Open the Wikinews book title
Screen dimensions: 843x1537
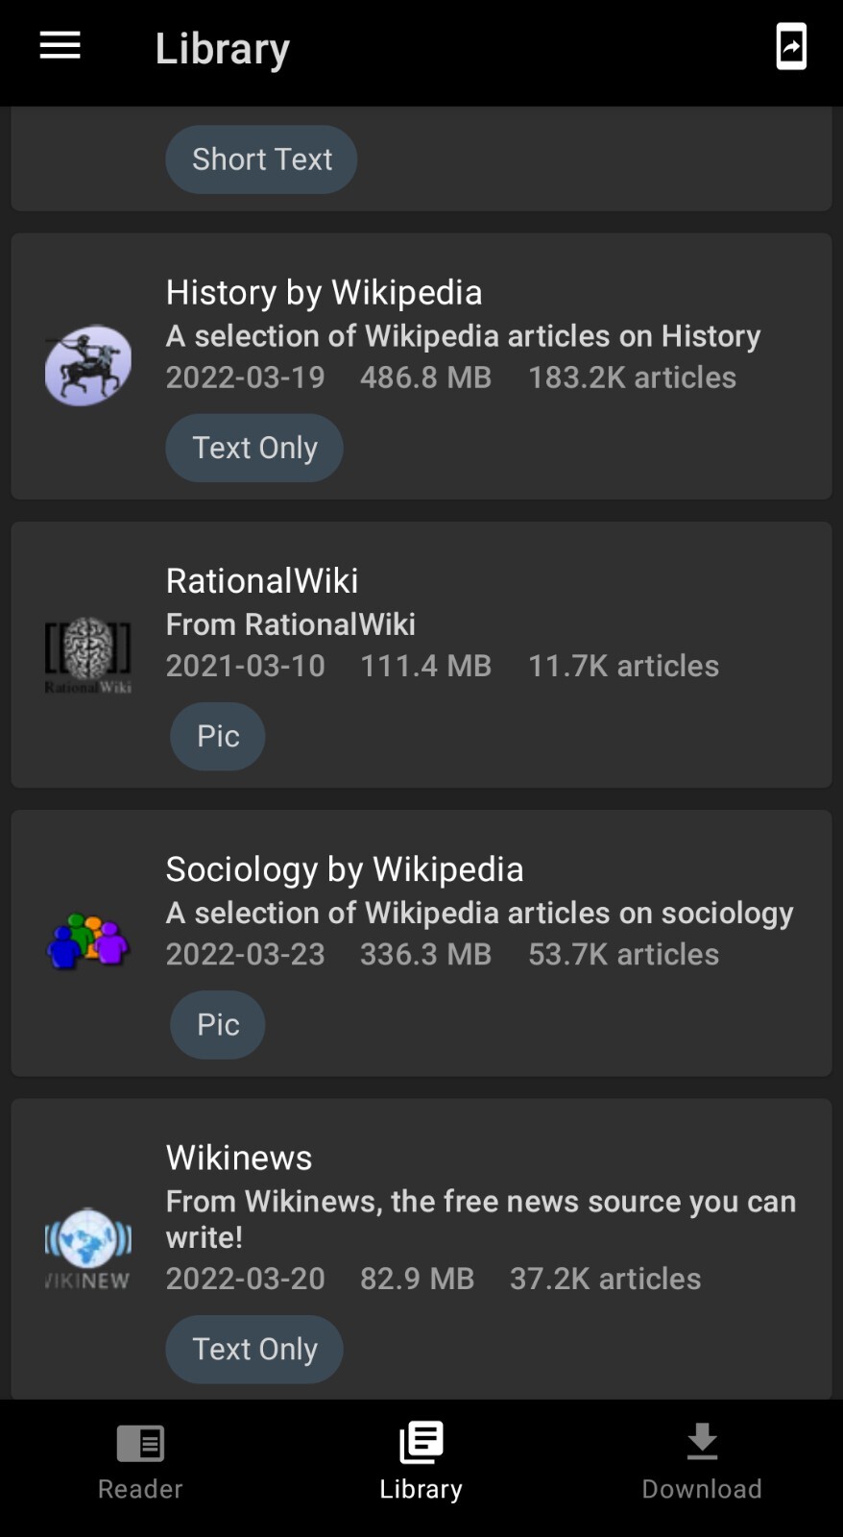239,1158
